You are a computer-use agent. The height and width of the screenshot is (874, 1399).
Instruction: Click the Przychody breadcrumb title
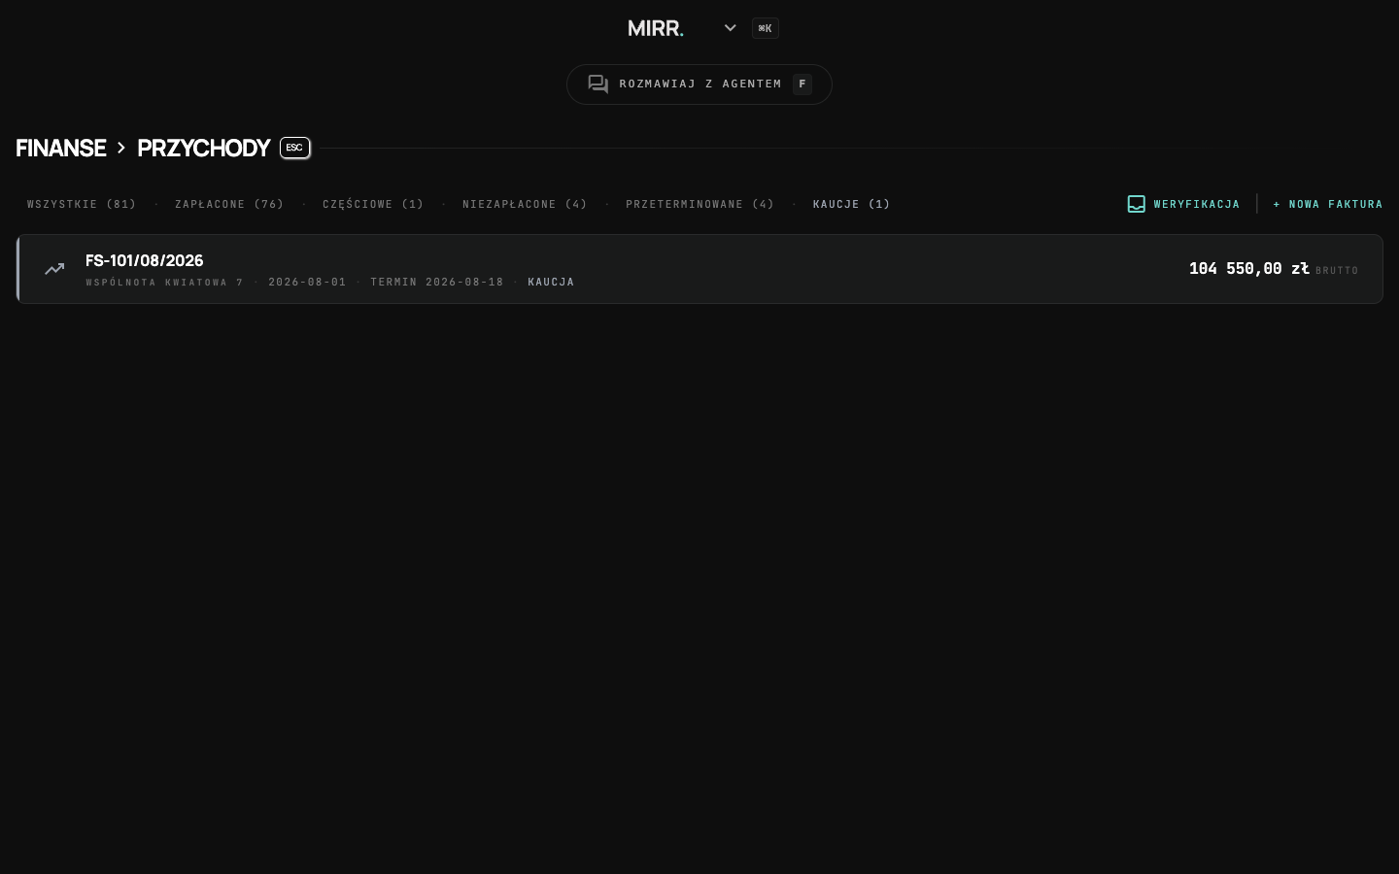203,148
